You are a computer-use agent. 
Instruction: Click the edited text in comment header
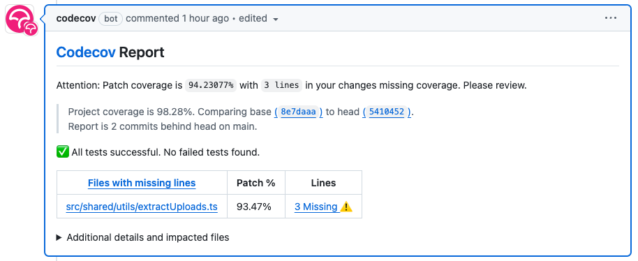click(253, 18)
